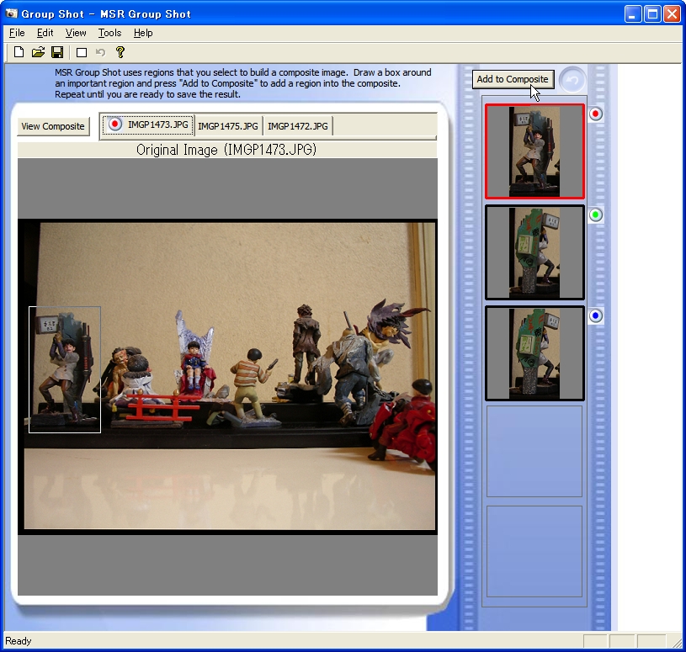Select the third thumbnail in the filmstrip

[534, 353]
